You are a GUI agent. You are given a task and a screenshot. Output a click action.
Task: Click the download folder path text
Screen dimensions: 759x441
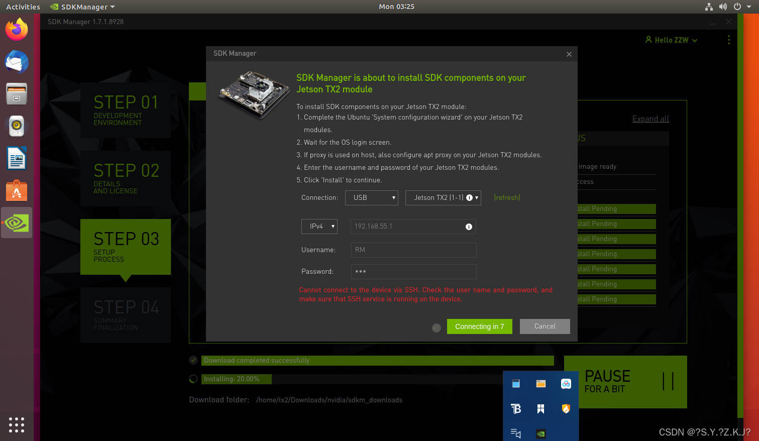tap(330, 400)
